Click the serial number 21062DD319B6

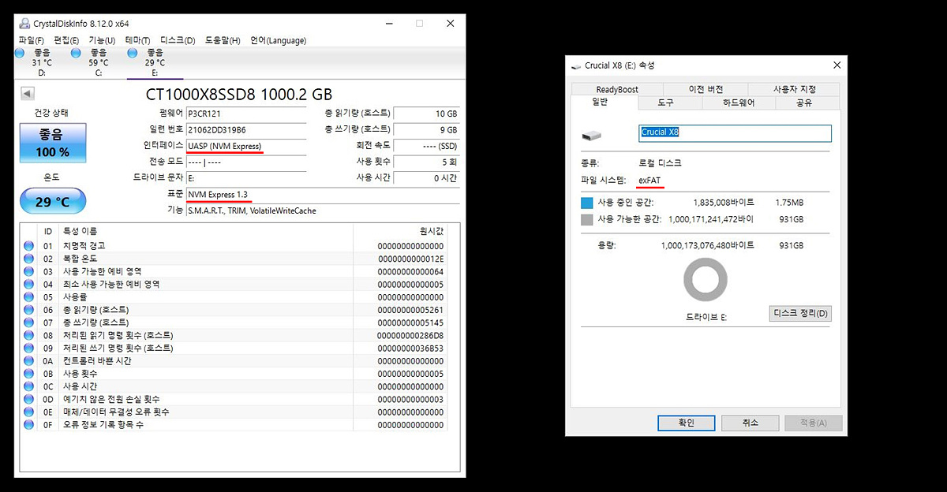[245, 129]
